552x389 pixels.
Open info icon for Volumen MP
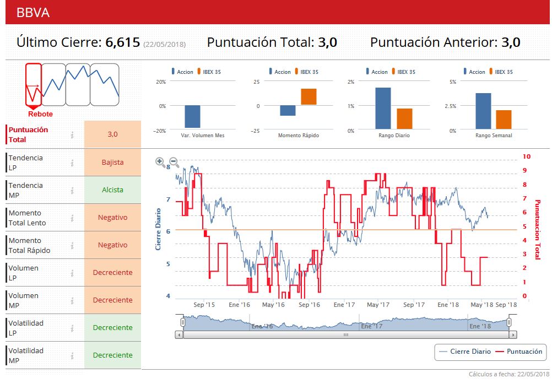point(72,301)
